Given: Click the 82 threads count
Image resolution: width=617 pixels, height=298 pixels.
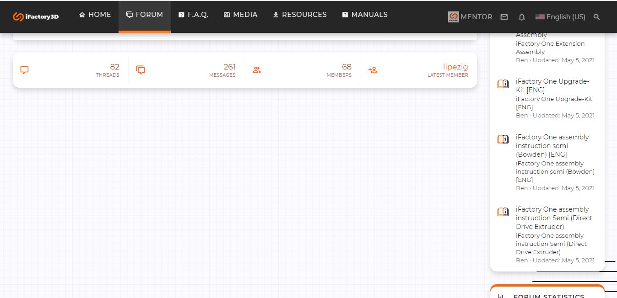Looking at the screenshot, I should 114,67.
